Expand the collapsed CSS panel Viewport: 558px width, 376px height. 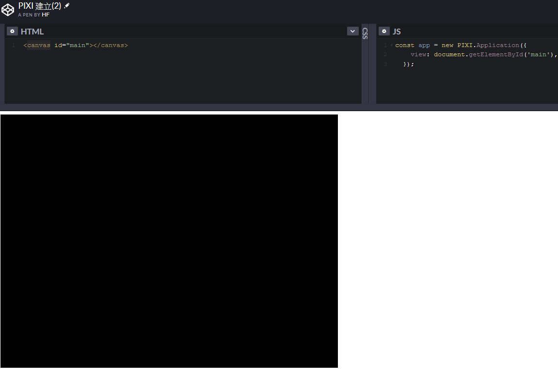(x=365, y=33)
